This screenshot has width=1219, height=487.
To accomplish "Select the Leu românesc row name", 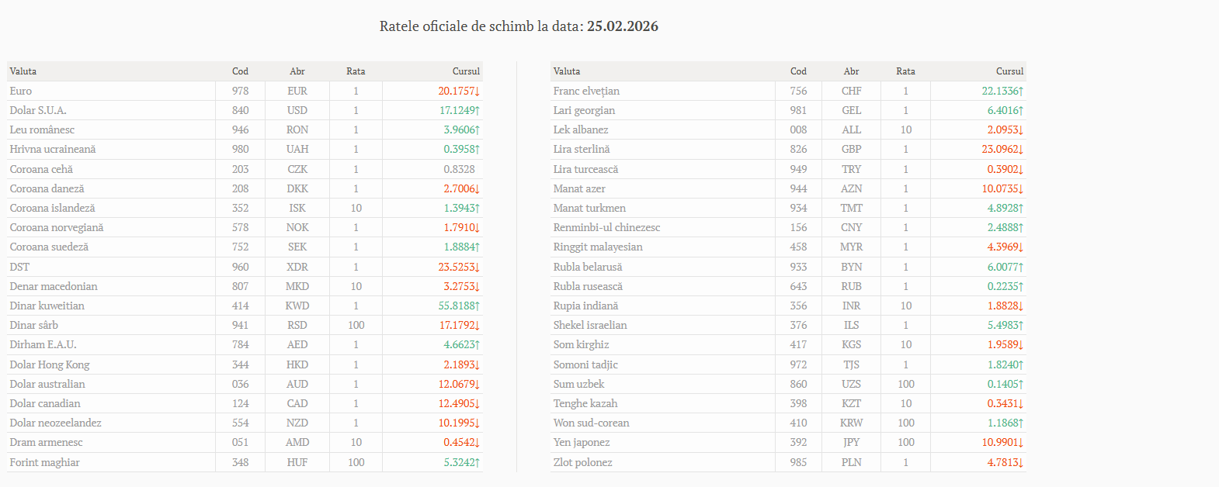I will [x=42, y=130].
